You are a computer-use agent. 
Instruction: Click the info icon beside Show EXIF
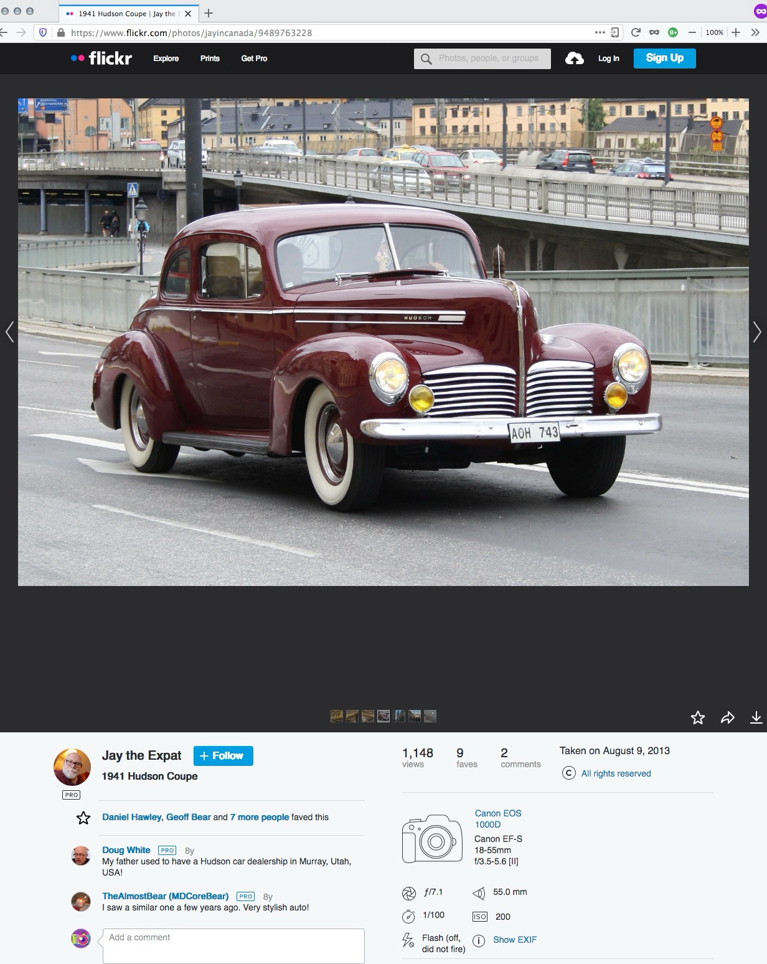pyautogui.click(x=479, y=940)
